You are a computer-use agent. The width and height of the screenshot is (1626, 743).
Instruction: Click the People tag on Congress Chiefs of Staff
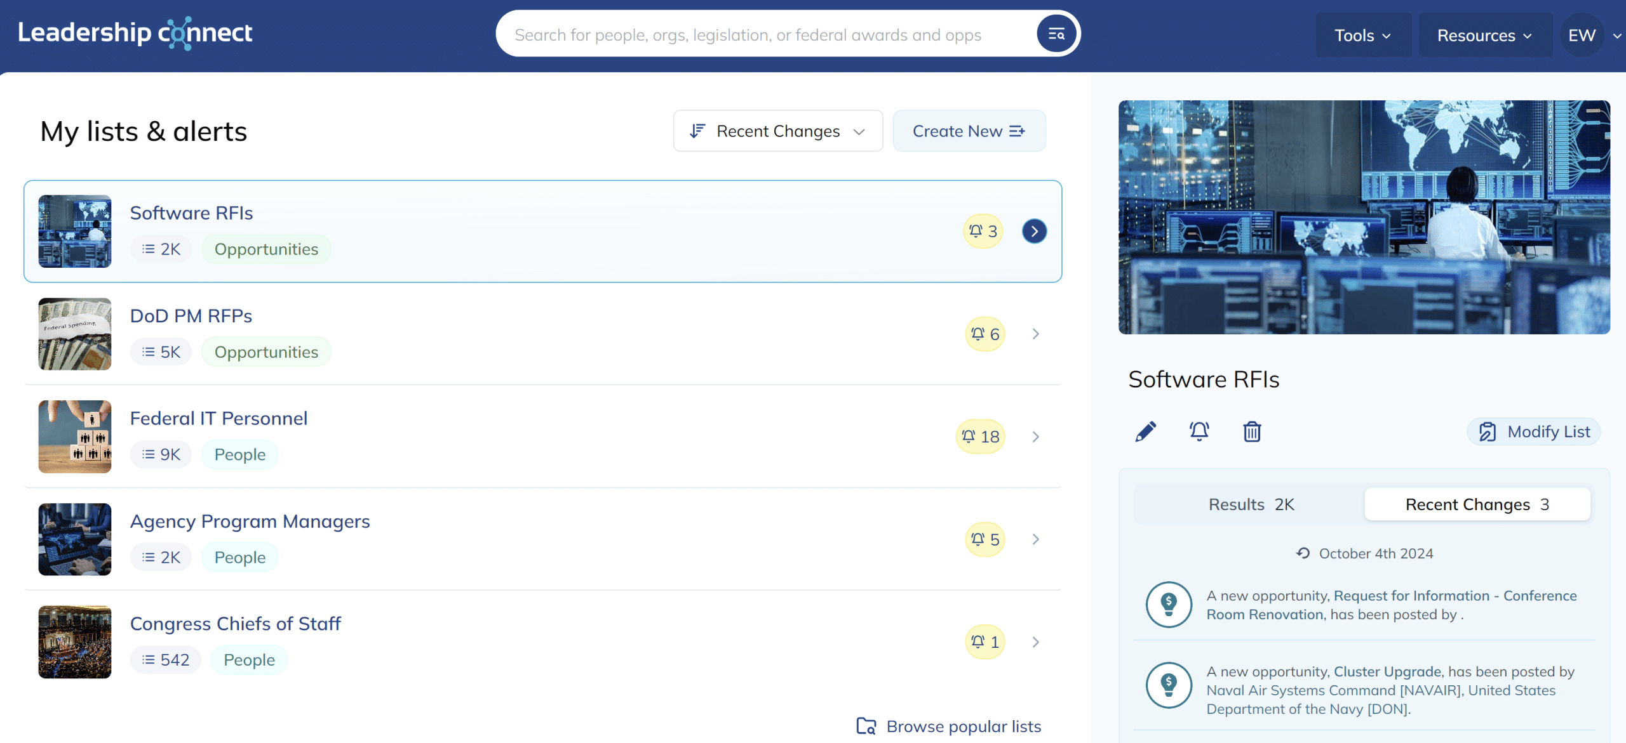click(249, 660)
